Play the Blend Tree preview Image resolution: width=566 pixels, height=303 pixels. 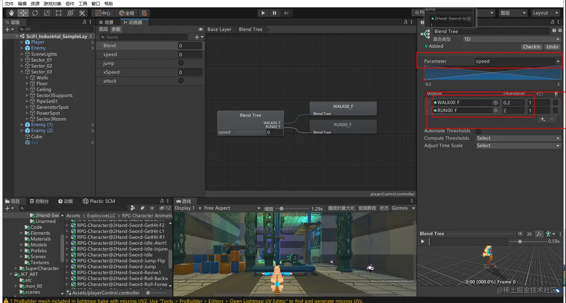423,242
